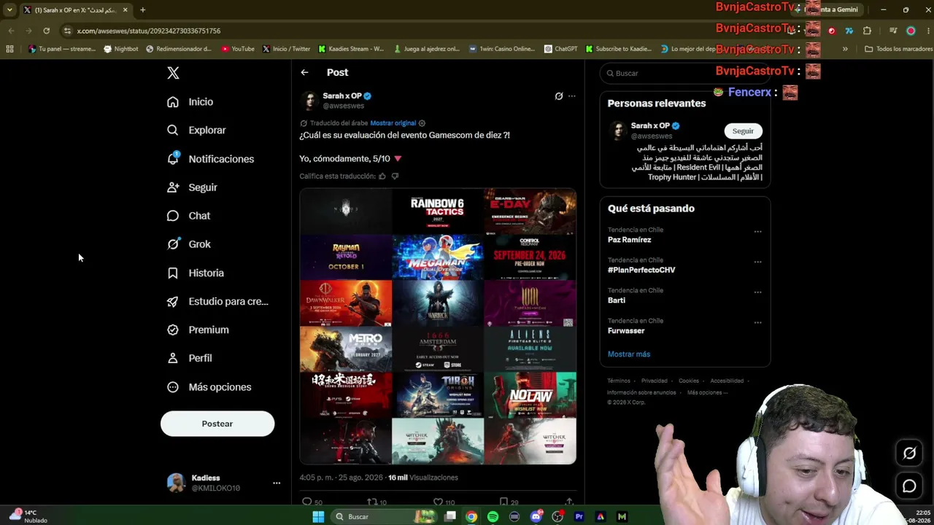Viewport: 934px width, 525px height.
Task: Open more options for the Barti trend
Action: [x=757, y=292]
